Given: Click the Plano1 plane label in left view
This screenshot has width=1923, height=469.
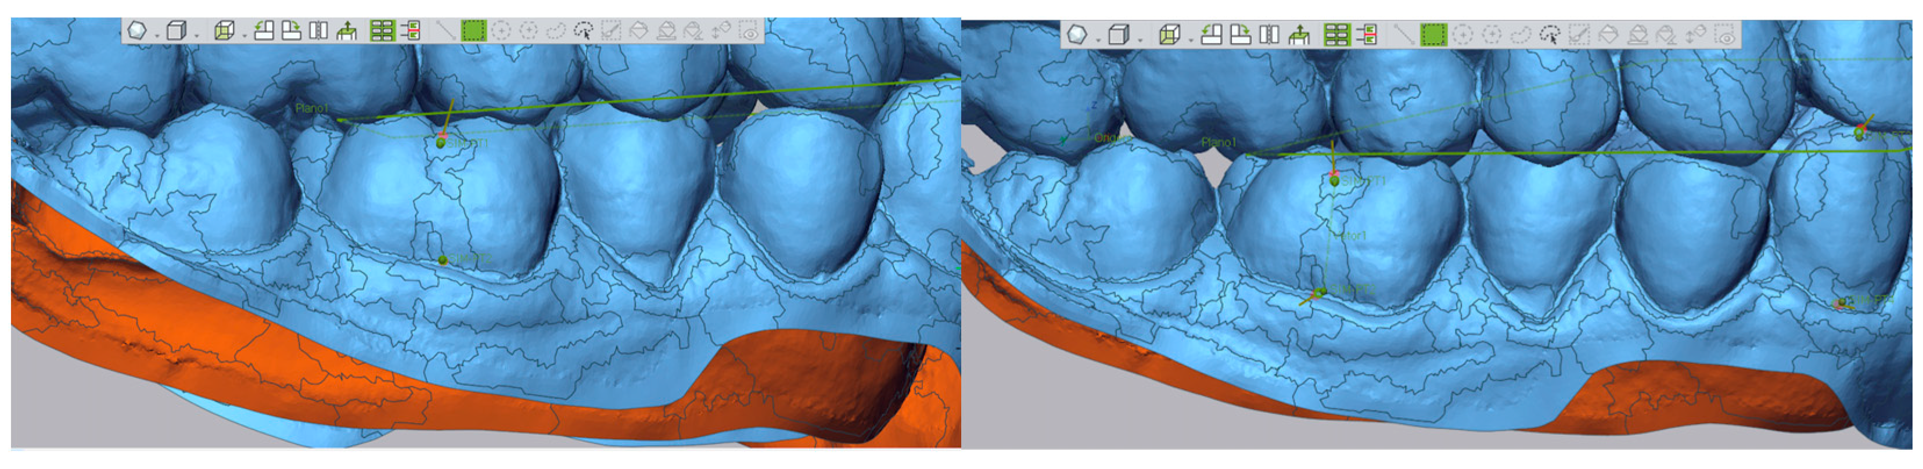Looking at the screenshot, I should click(x=311, y=109).
